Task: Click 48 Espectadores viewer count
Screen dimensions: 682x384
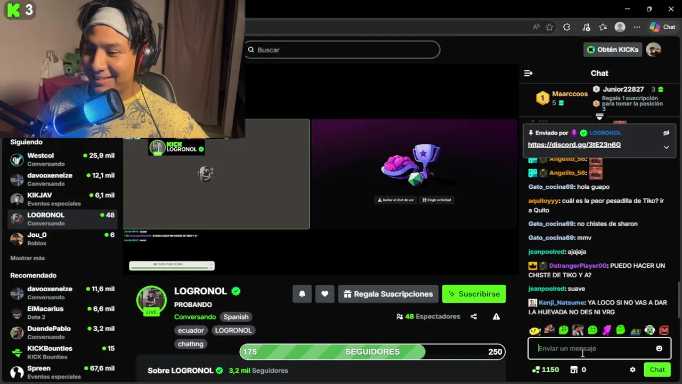Action: 428,317
